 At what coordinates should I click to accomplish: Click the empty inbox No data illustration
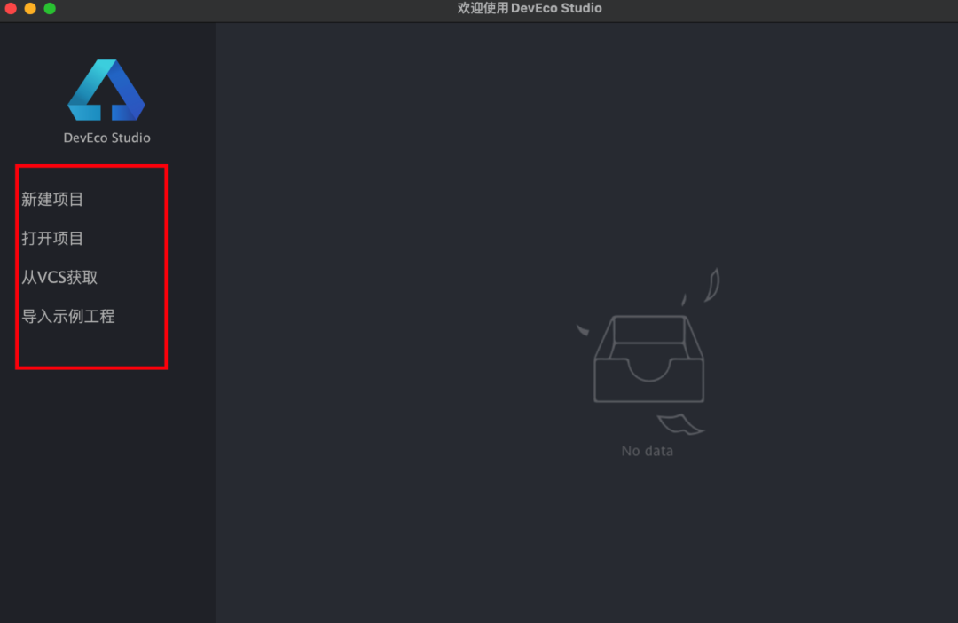tap(648, 351)
